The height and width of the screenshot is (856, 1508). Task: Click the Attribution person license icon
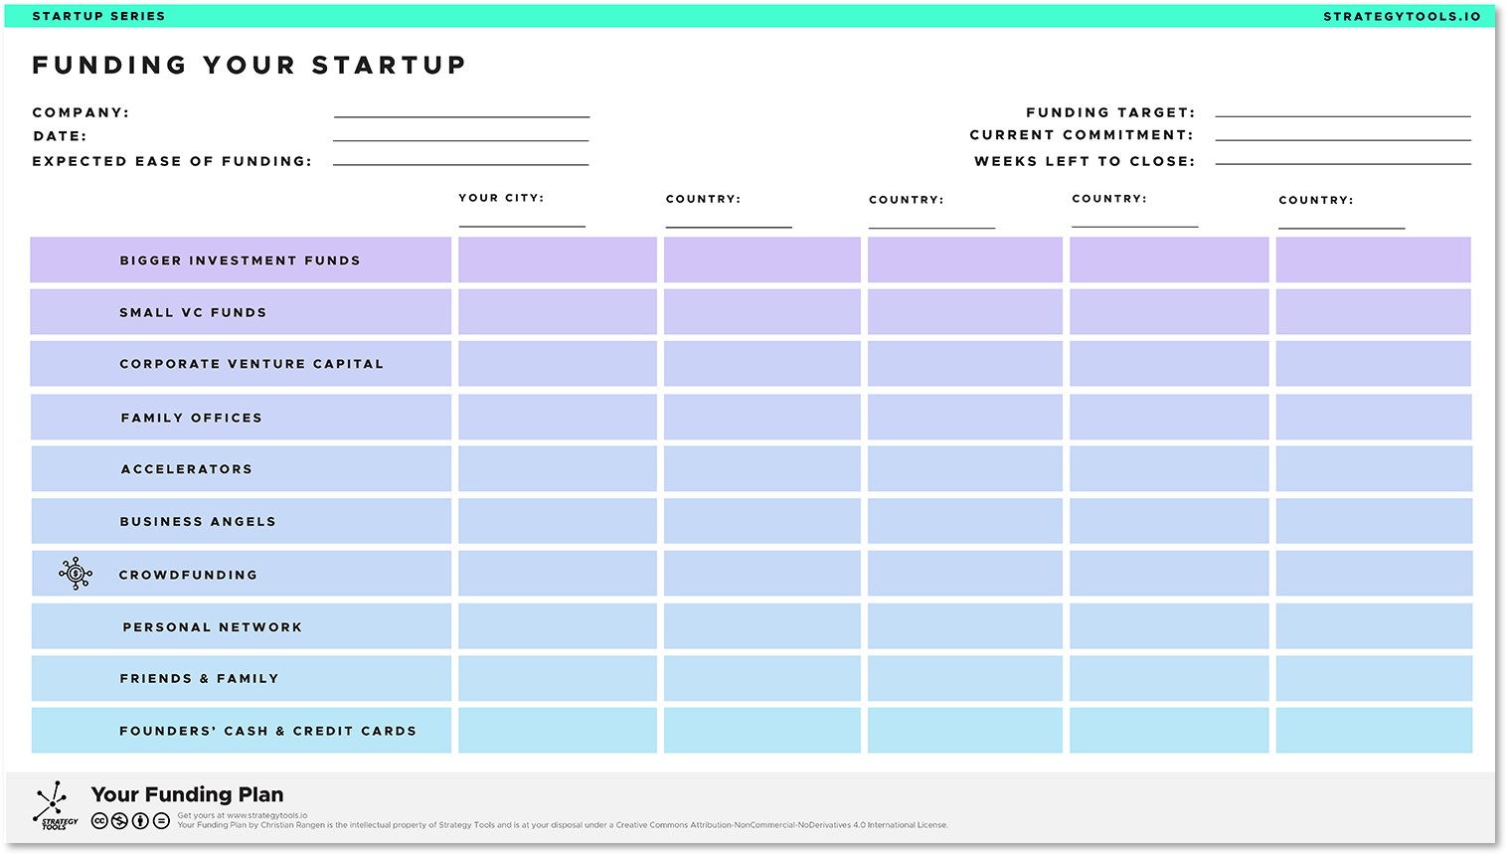[x=140, y=821]
